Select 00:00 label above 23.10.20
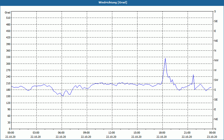The image size is (224, 140). click(213, 133)
